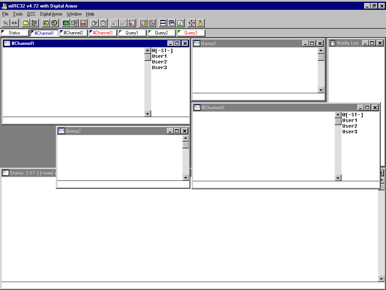Click the Tile Windows toolbar icon

(x=163, y=23)
